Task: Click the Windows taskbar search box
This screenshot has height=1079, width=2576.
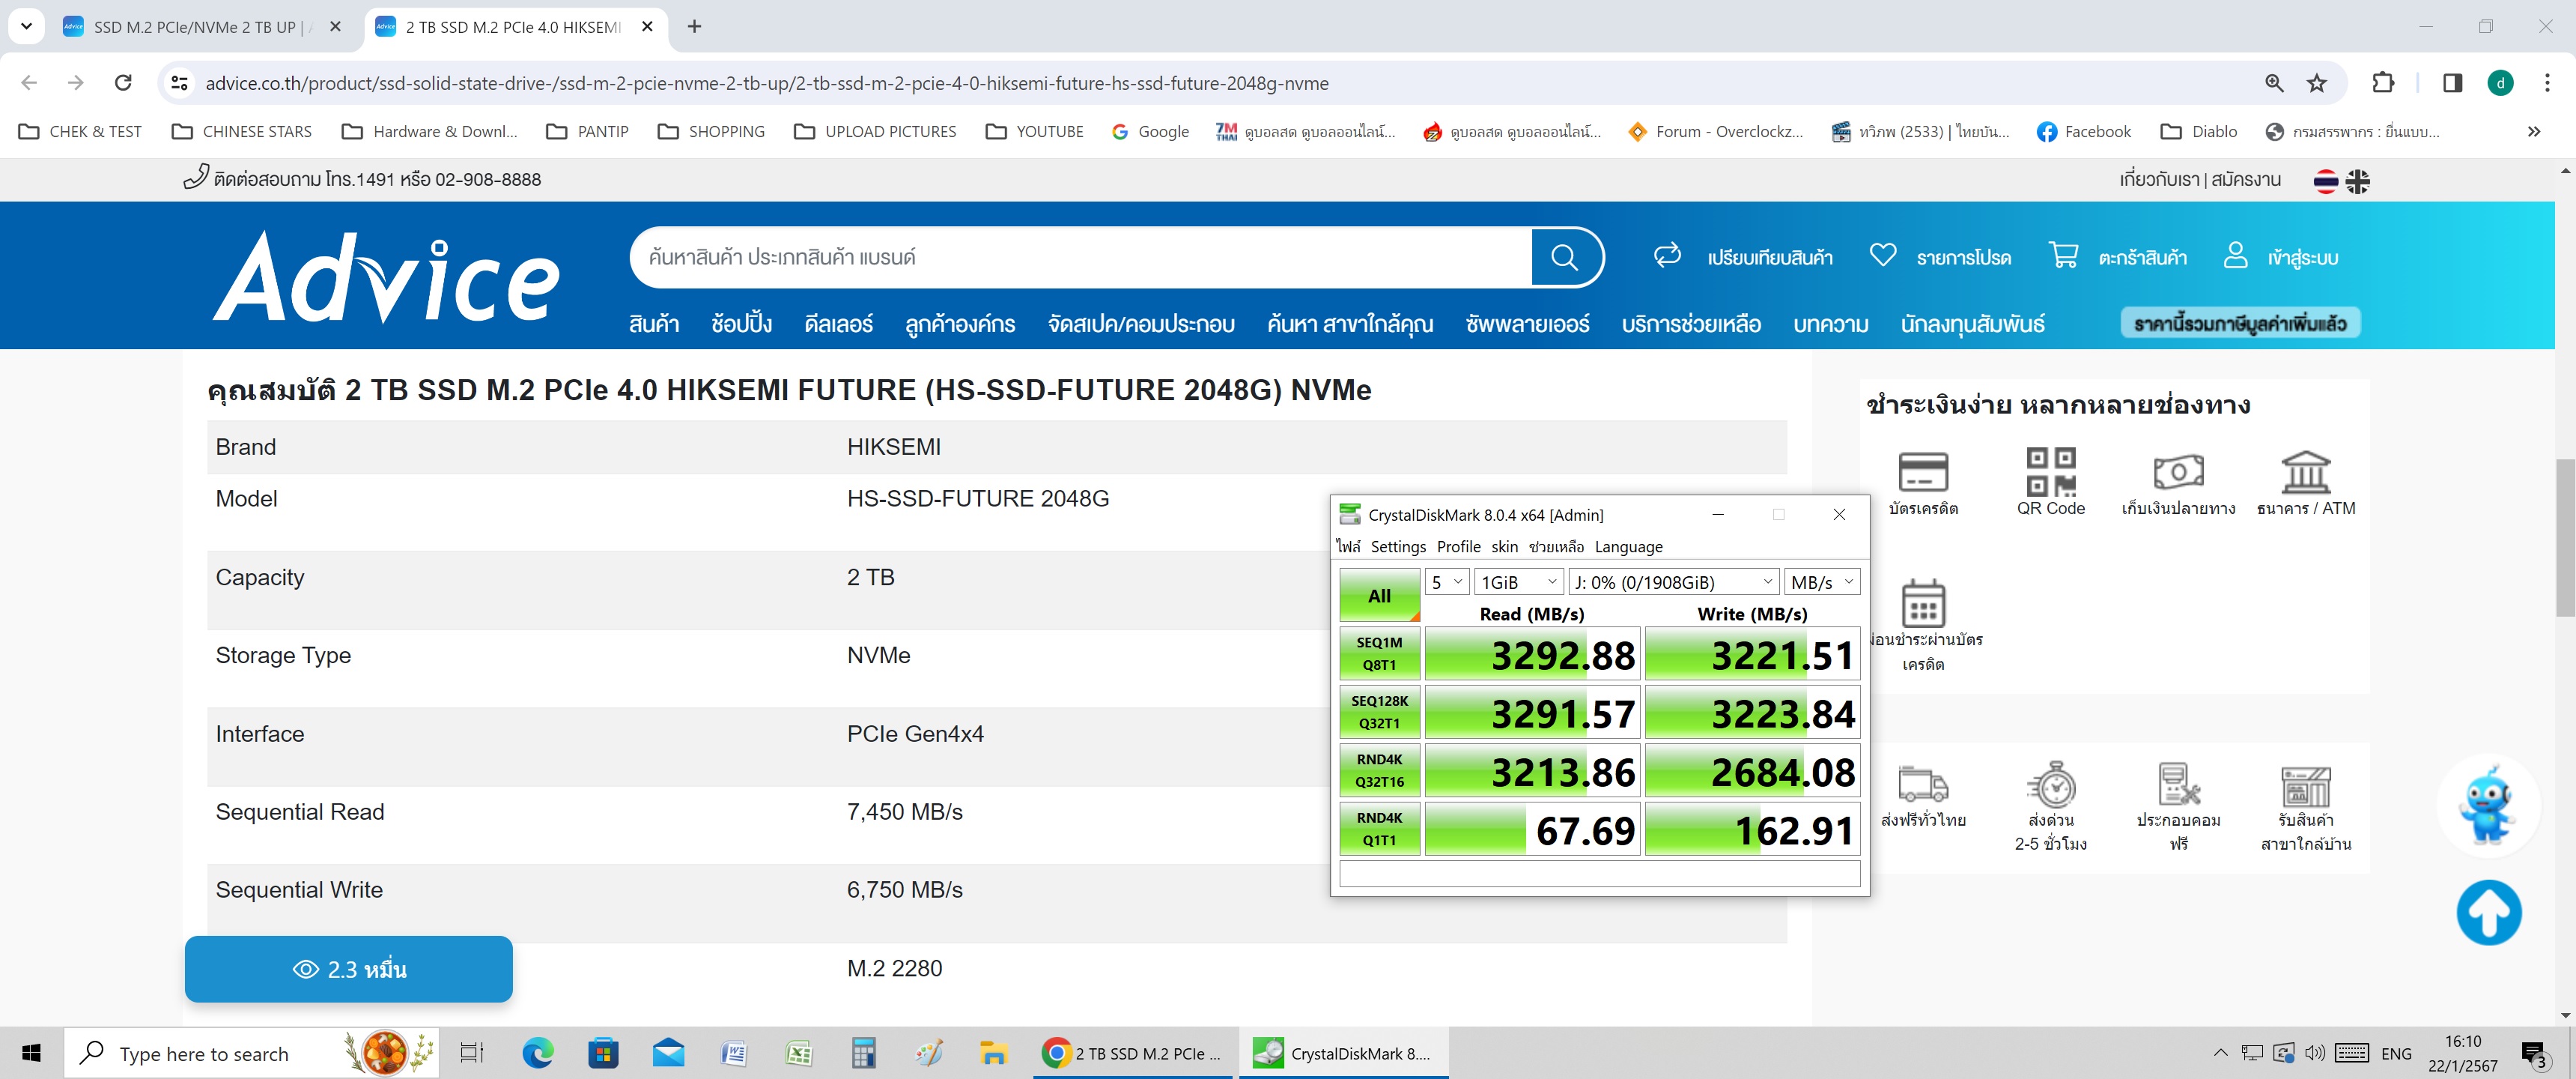Action: [251, 1053]
